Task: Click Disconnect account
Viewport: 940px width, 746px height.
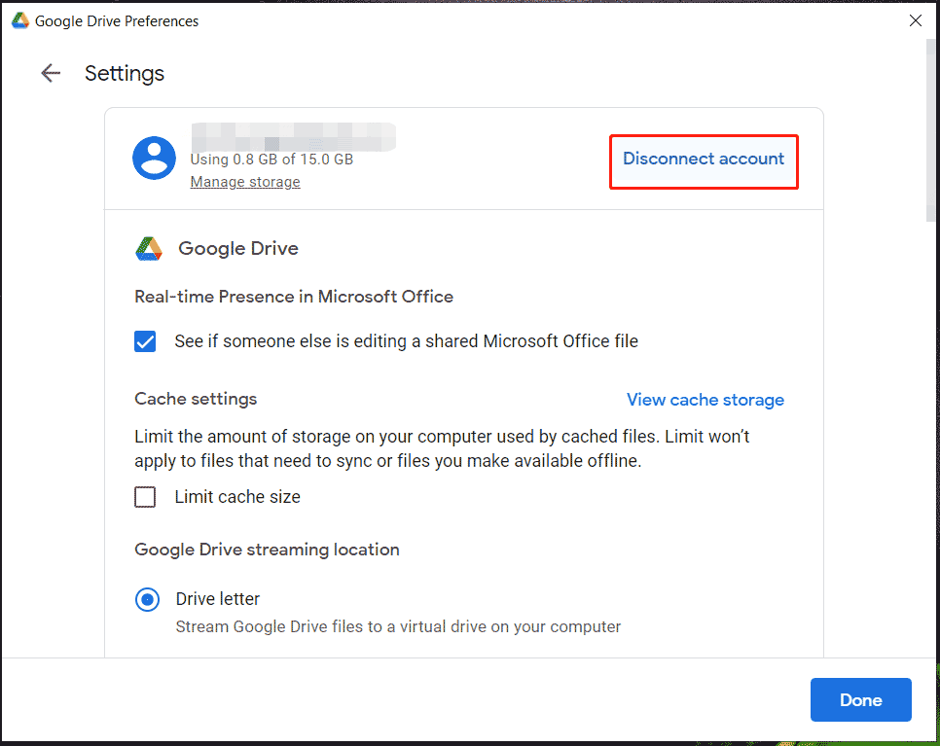Action: pos(704,160)
